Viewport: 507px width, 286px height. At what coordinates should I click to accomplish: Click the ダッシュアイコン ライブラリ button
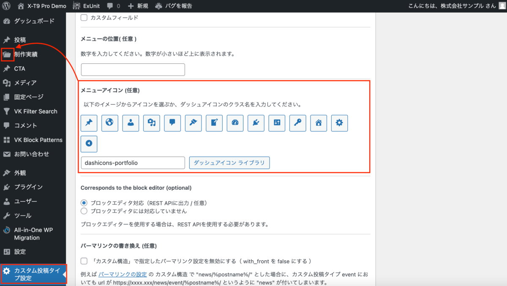(x=229, y=163)
